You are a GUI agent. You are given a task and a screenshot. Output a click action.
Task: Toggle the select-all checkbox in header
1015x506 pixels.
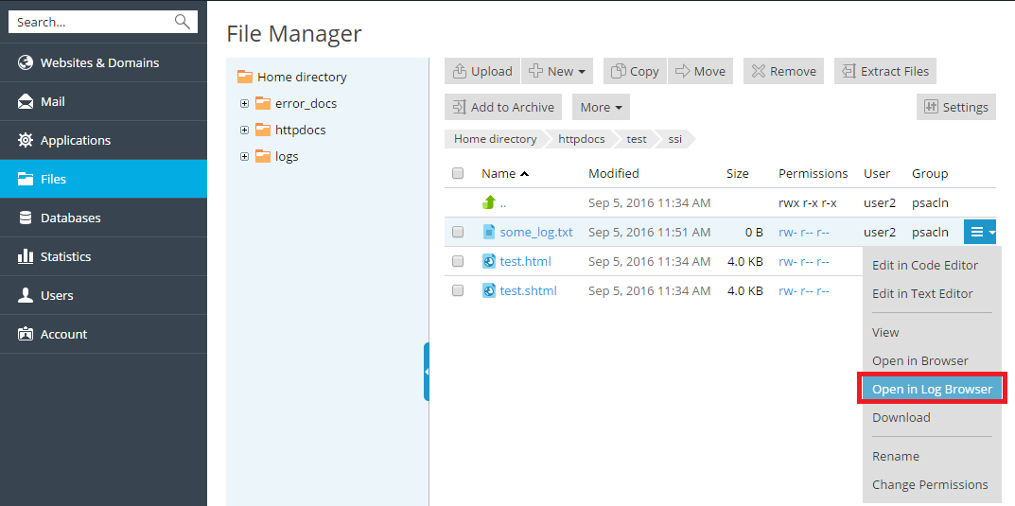coord(458,173)
